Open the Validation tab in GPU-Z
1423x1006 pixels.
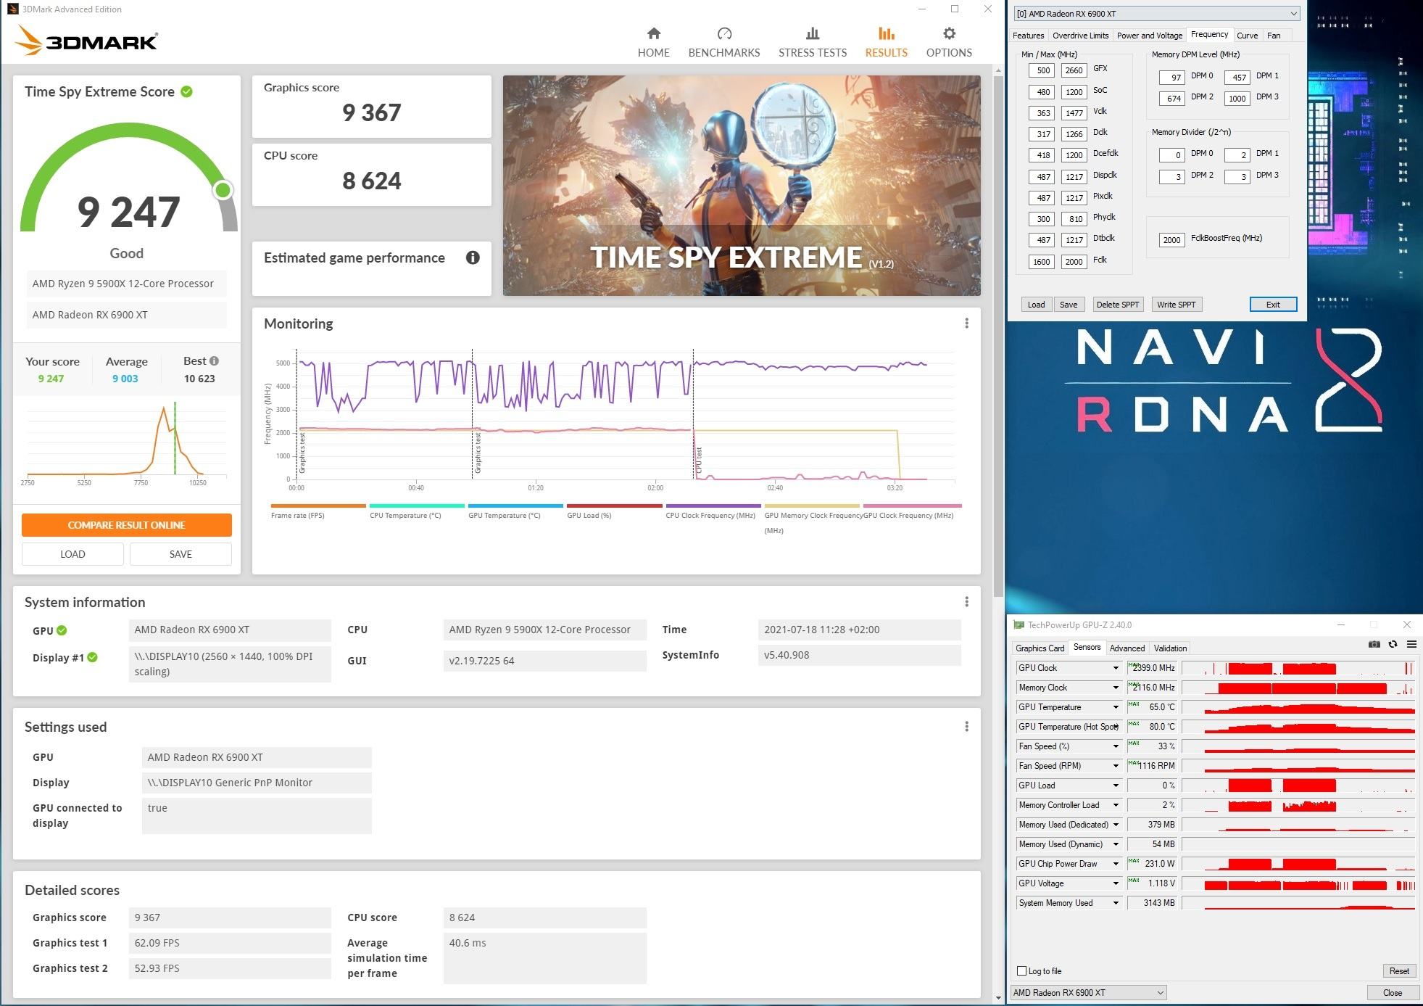[1170, 648]
